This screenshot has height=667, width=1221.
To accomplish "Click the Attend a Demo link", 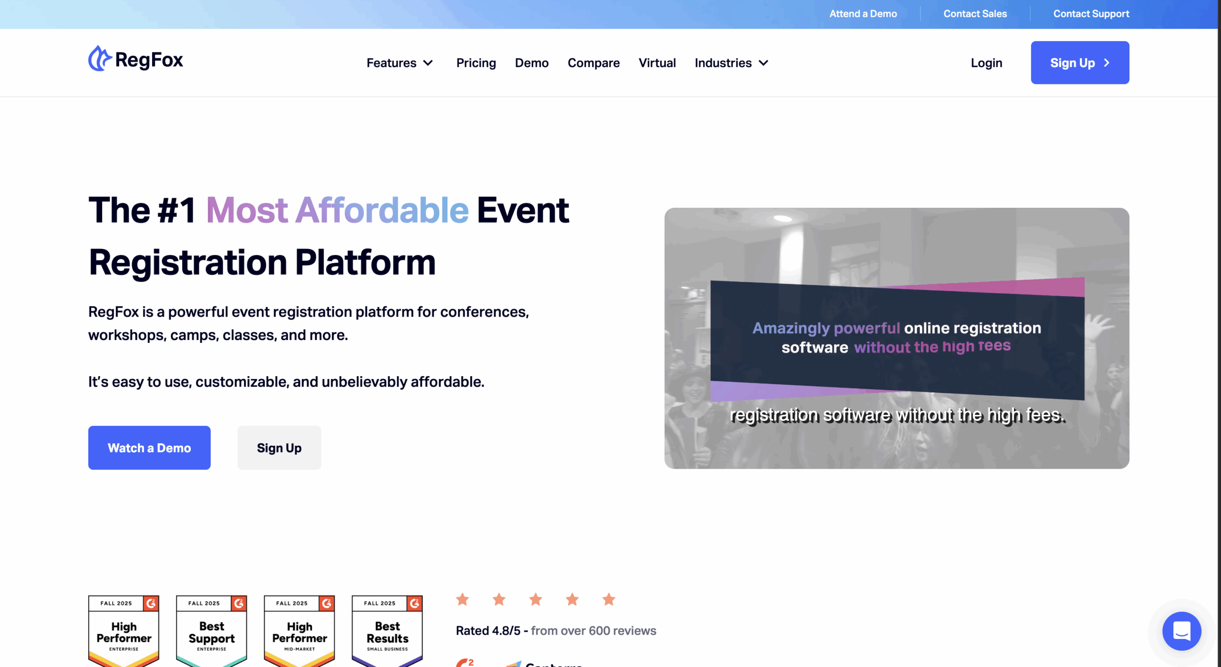I will [x=863, y=14].
